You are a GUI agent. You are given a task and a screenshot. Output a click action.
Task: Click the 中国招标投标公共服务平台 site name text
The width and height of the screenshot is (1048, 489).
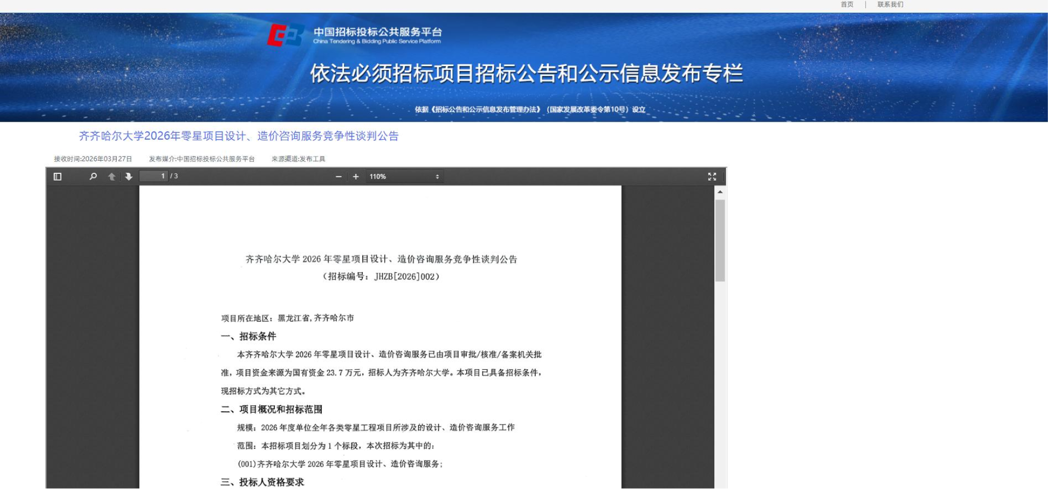coord(378,32)
